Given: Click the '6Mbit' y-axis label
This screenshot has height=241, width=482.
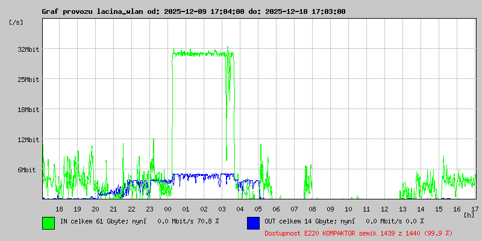Looking at the screenshot, I should tap(27, 170).
